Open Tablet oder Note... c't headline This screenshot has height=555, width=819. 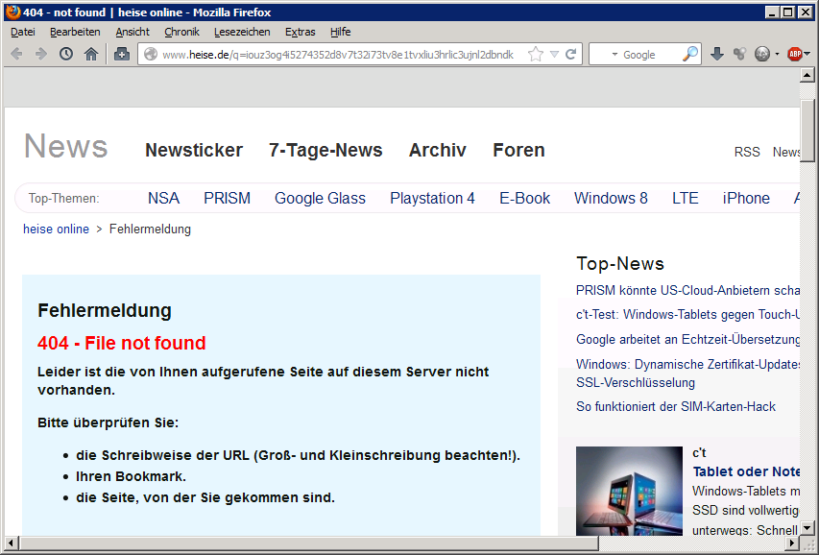tap(746, 471)
